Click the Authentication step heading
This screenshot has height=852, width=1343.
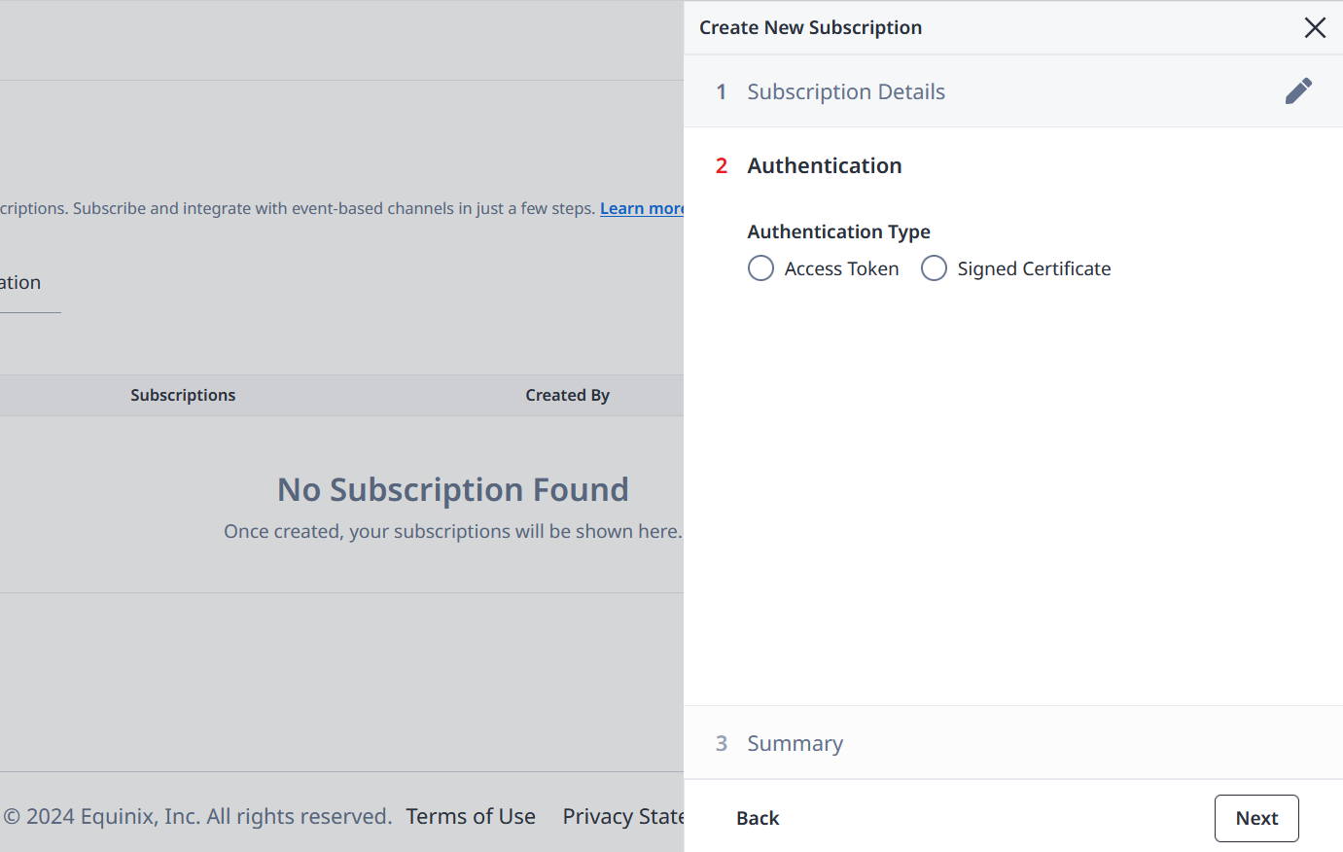[x=825, y=165]
